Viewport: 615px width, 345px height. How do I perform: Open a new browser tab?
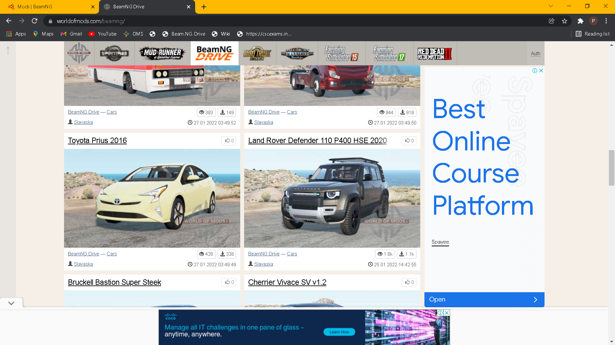pyautogui.click(x=204, y=7)
